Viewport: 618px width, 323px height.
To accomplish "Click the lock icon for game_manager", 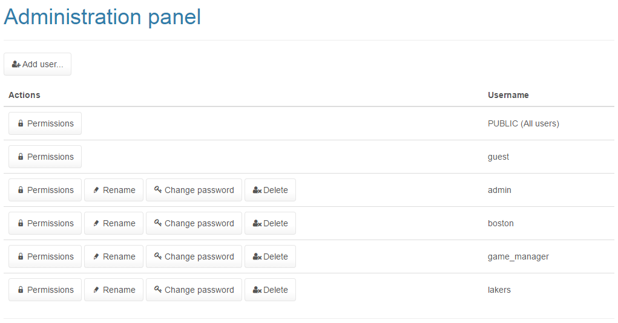I will 21,256.
